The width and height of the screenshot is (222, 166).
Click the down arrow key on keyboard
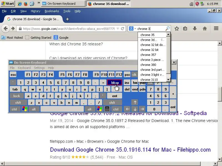click(x=135, y=109)
